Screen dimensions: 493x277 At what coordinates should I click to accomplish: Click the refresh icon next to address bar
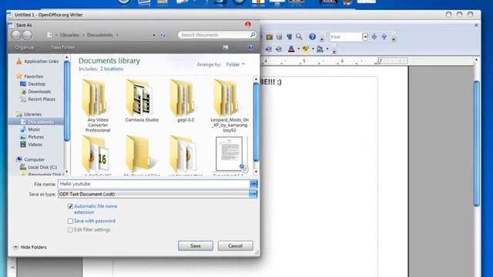pos(163,35)
